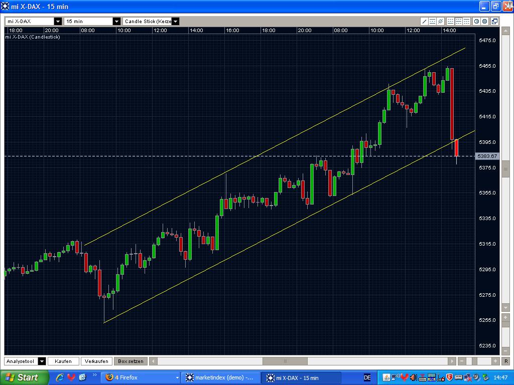Click the red bird quick launch icon
This screenshot has width=514, height=385.
[x=71, y=377]
